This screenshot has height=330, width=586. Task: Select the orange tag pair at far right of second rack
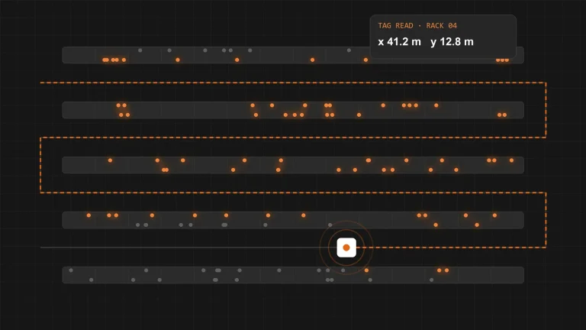[x=502, y=115]
